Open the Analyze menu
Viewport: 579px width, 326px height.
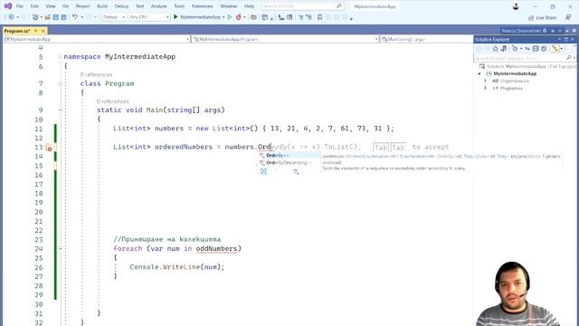(159, 6)
